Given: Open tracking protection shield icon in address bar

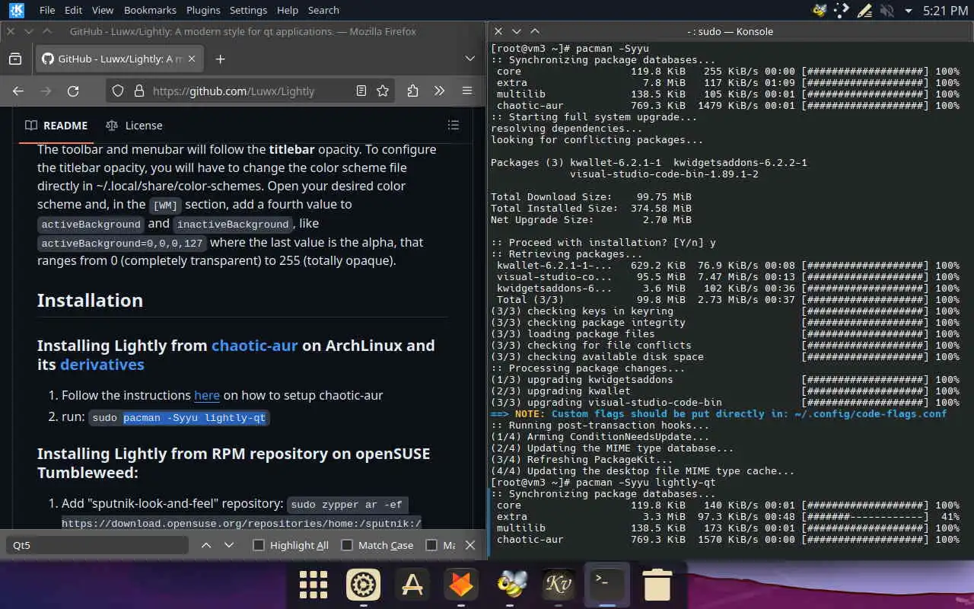Looking at the screenshot, I should coord(118,91).
